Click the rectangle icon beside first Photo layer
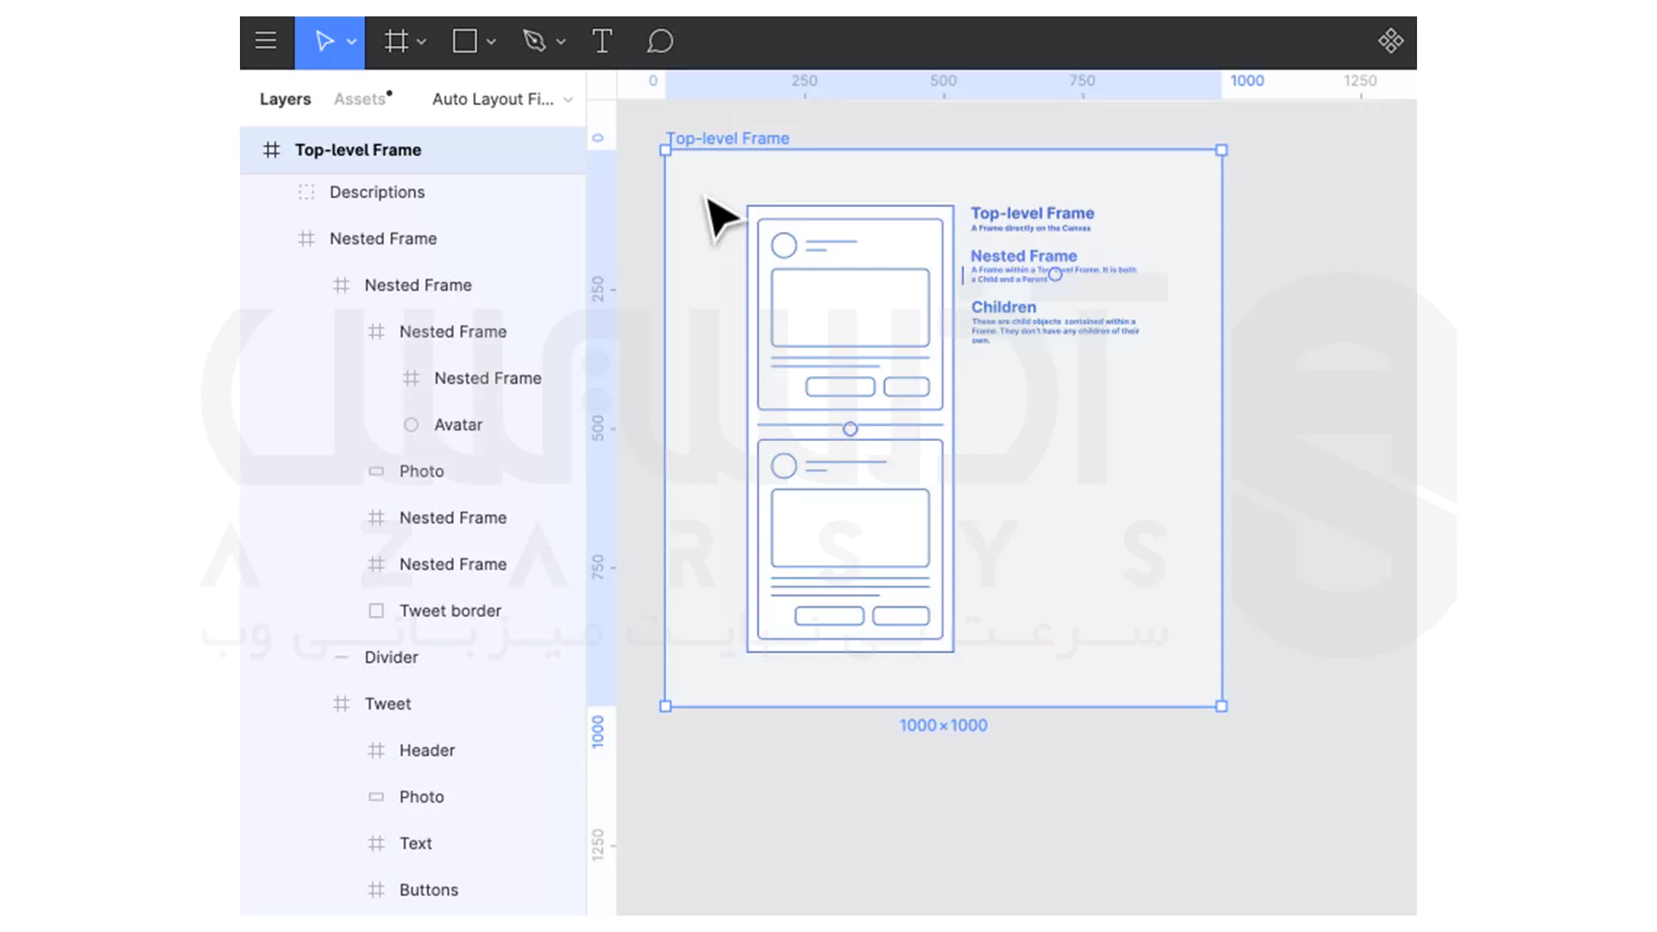 376,472
